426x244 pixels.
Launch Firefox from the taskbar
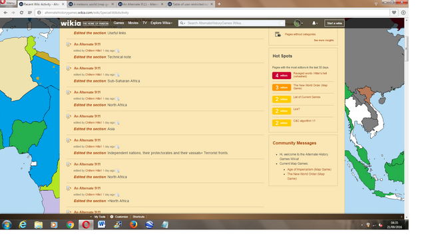tap(133, 225)
